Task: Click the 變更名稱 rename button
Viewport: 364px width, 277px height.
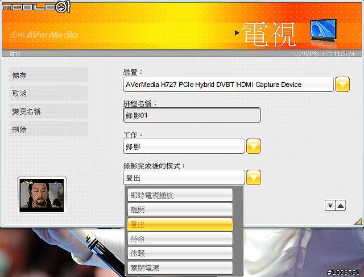Action: 48,111
